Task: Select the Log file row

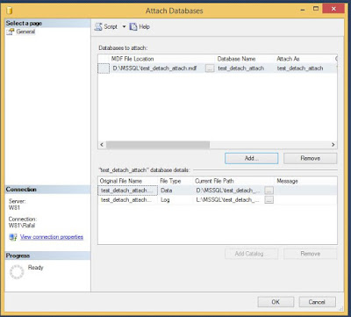Action: click(x=217, y=200)
